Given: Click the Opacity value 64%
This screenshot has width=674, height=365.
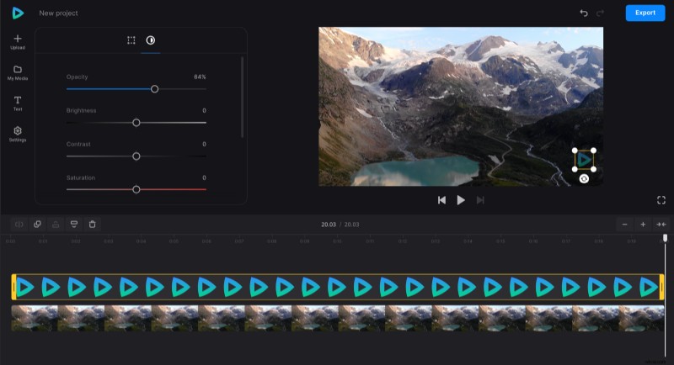Looking at the screenshot, I should (x=200, y=77).
